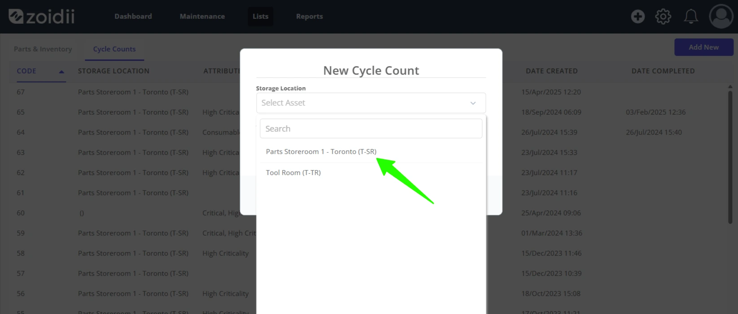Click date completed 26/Jul/2024 15:40
Screen dimensions: 738x314
[654, 133]
